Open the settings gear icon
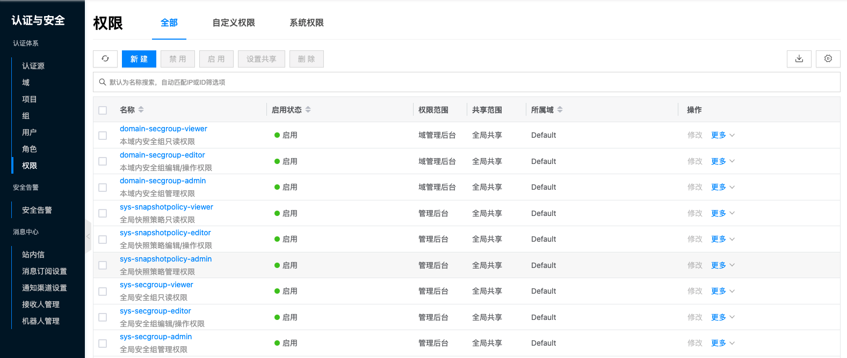Image resolution: width=847 pixels, height=358 pixels. point(828,59)
